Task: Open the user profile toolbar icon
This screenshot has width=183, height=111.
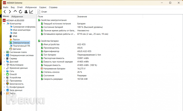Action: point(26,12)
